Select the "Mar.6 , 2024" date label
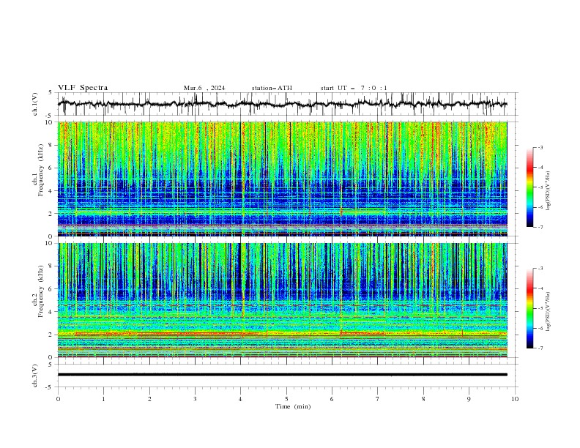The width and height of the screenshot is (580, 448). click(204, 88)
